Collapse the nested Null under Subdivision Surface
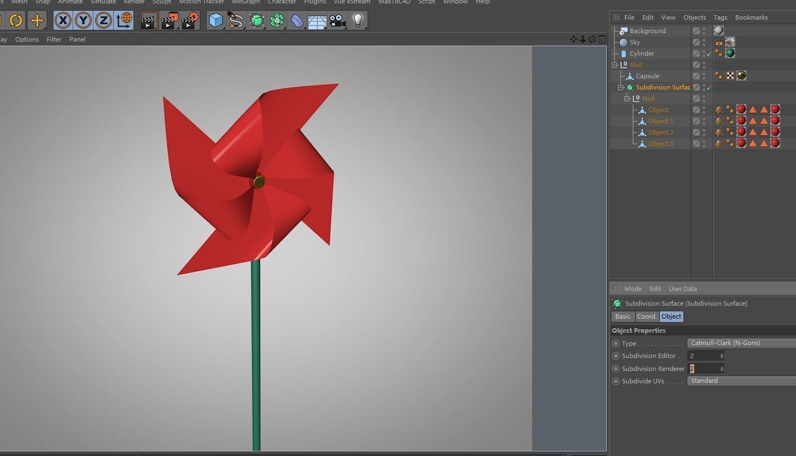 pos(627,99)
